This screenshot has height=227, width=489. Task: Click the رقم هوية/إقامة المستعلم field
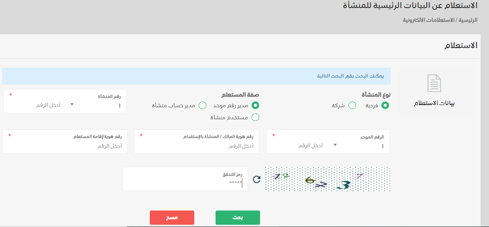click(x=65, y=146)
